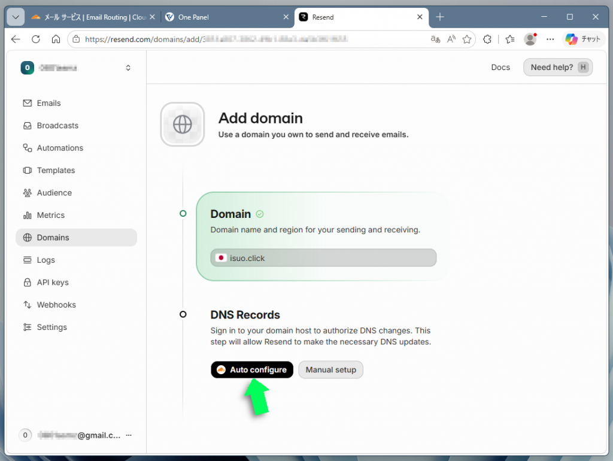Image resolution: width=613 pixels, height=461 pixels.
Task: View Metrics in the sidebar
Action: point(76,215)
